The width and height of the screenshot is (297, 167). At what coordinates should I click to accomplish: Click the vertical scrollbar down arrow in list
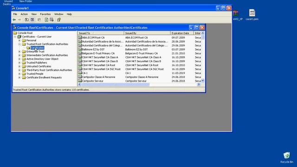203,81
